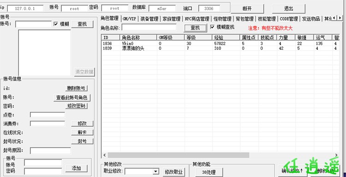Focus the 消费券 input field

tap(48, 124)
